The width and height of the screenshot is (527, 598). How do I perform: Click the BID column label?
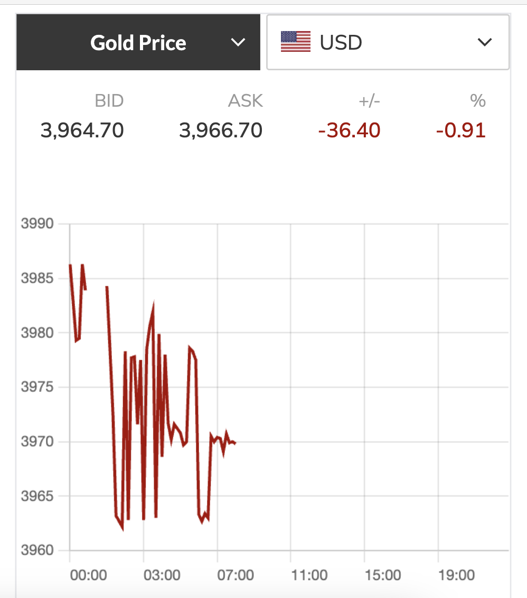[x=109, y=100]
